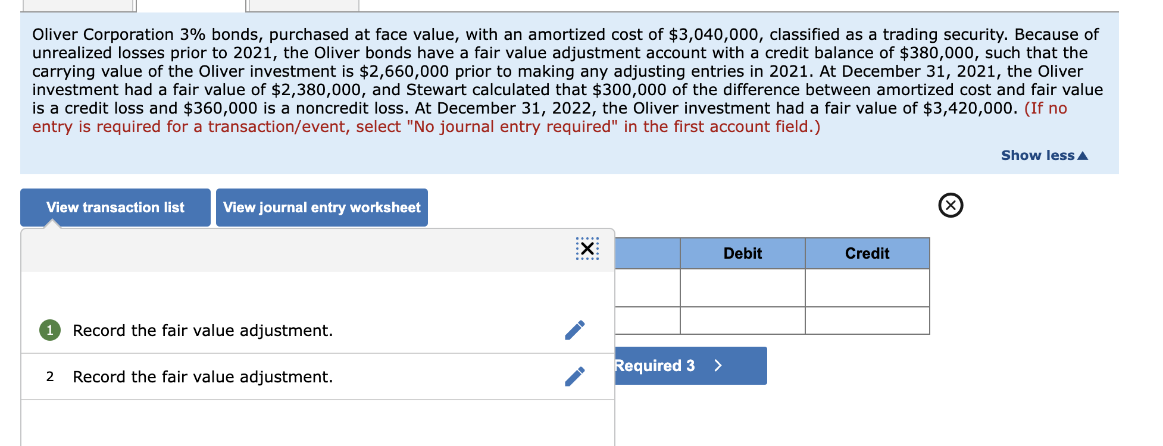Go to Required 3

click(691, 366)
